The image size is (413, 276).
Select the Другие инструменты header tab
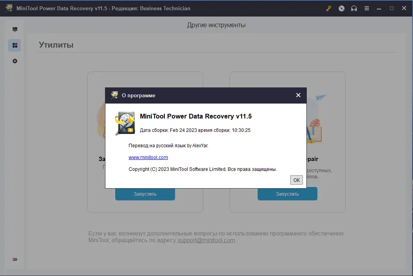click(x=216, y=24)
